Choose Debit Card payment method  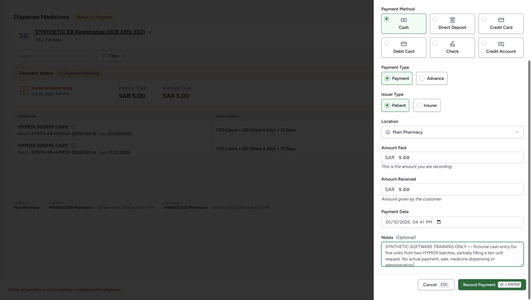coord(403,48)
